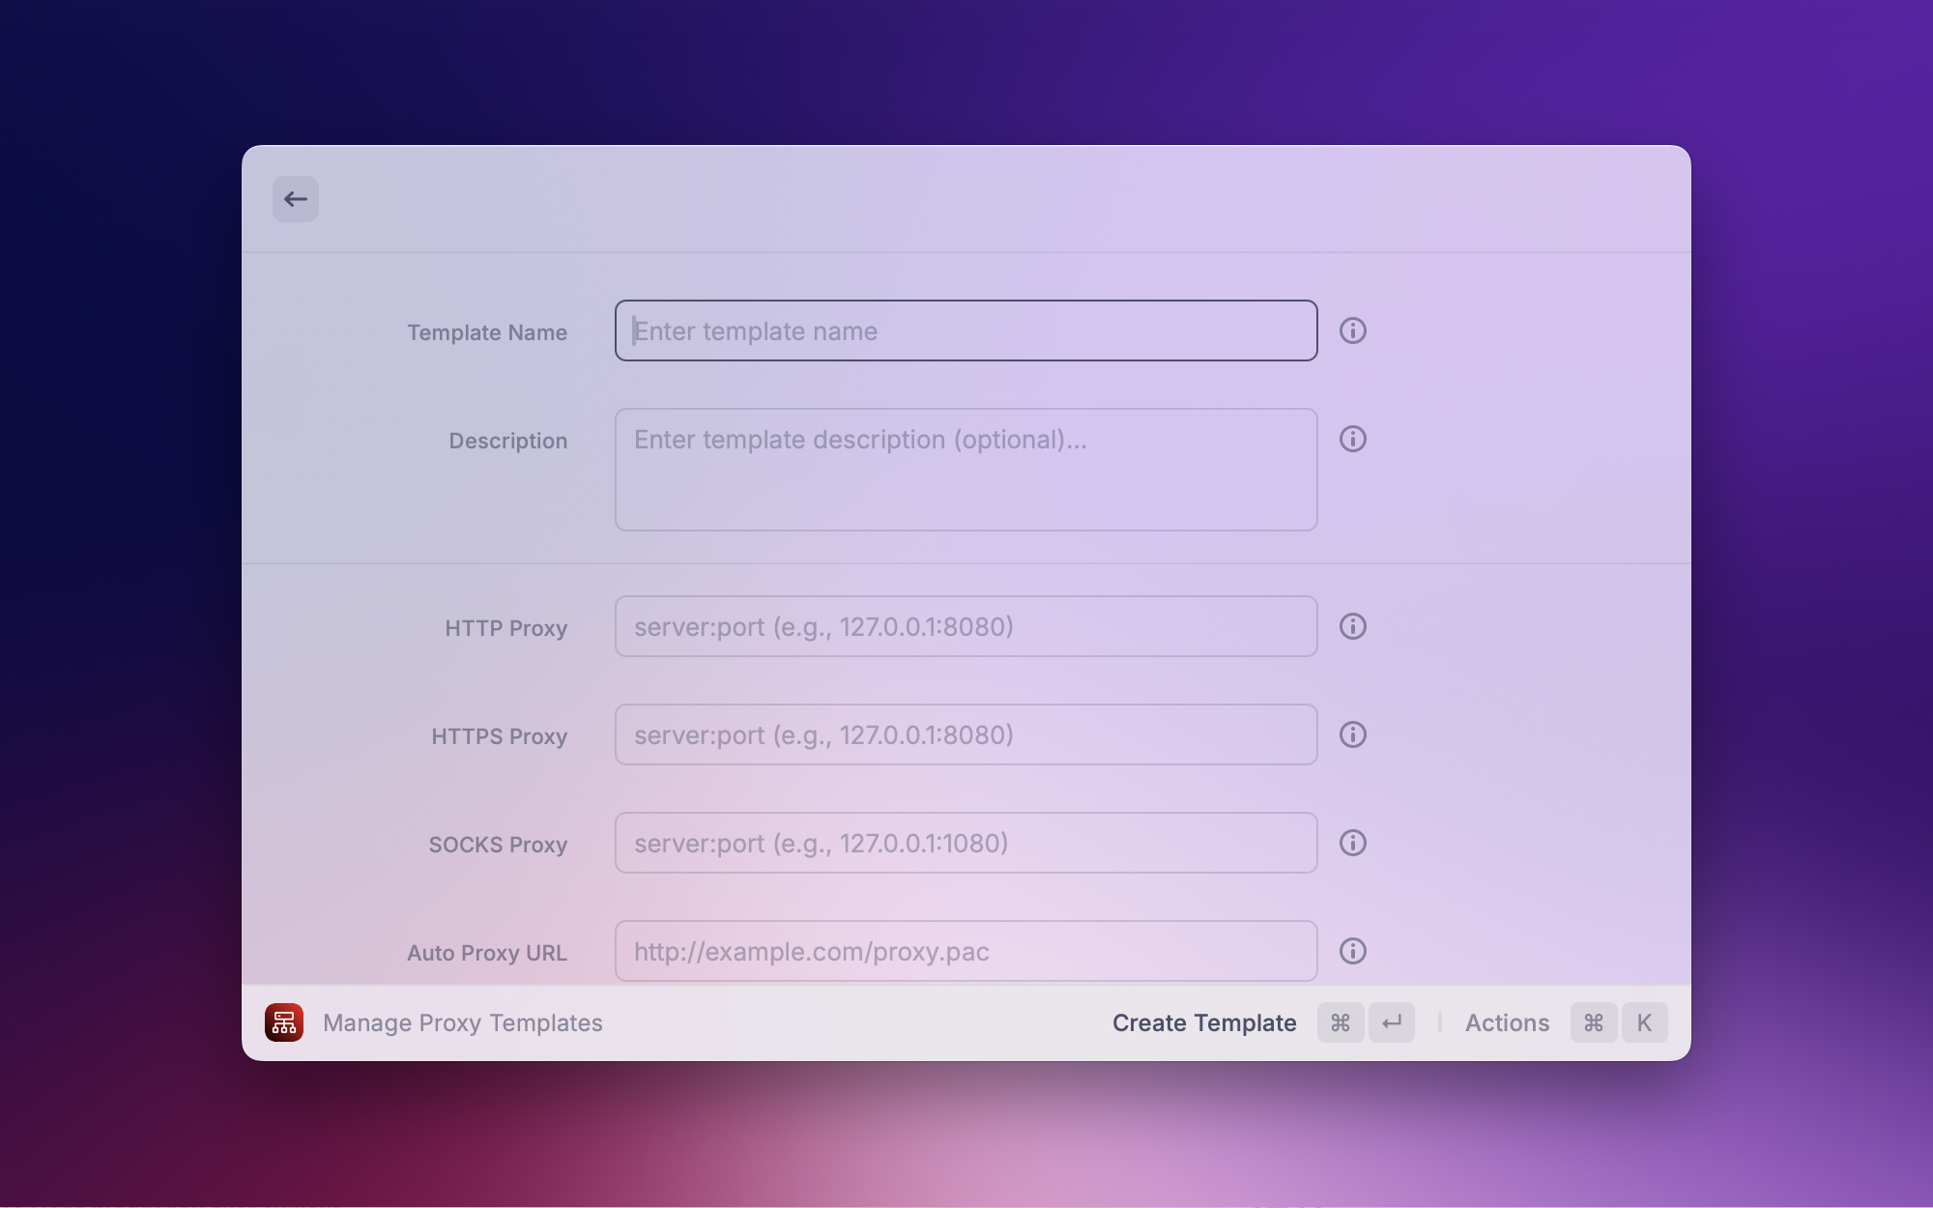
Task: Click info icon next to Auto Proxy URL
Action: click(1352, 951)
